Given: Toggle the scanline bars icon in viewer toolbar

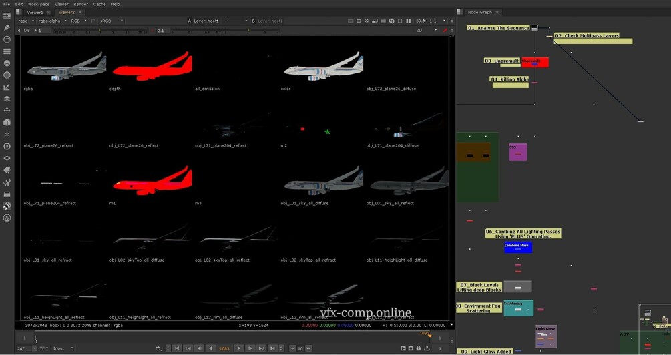Looking at the screenshot, I should click(383, 21).
